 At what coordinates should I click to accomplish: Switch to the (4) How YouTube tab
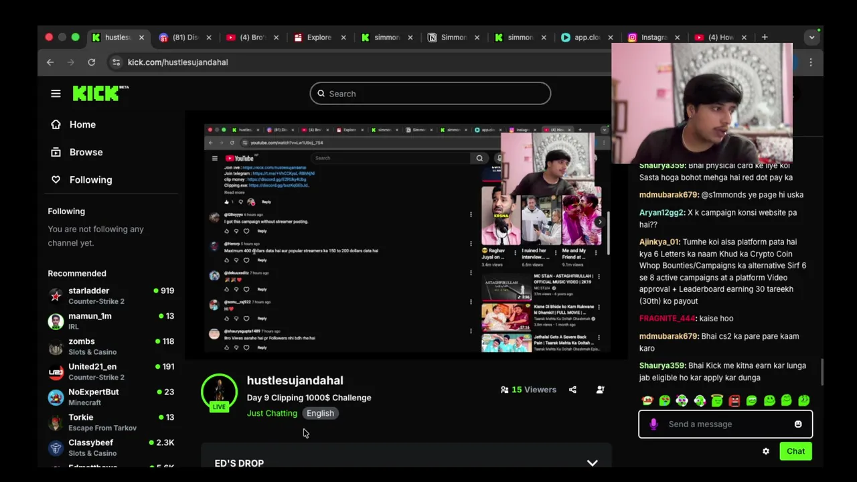(x=721, y=37)
